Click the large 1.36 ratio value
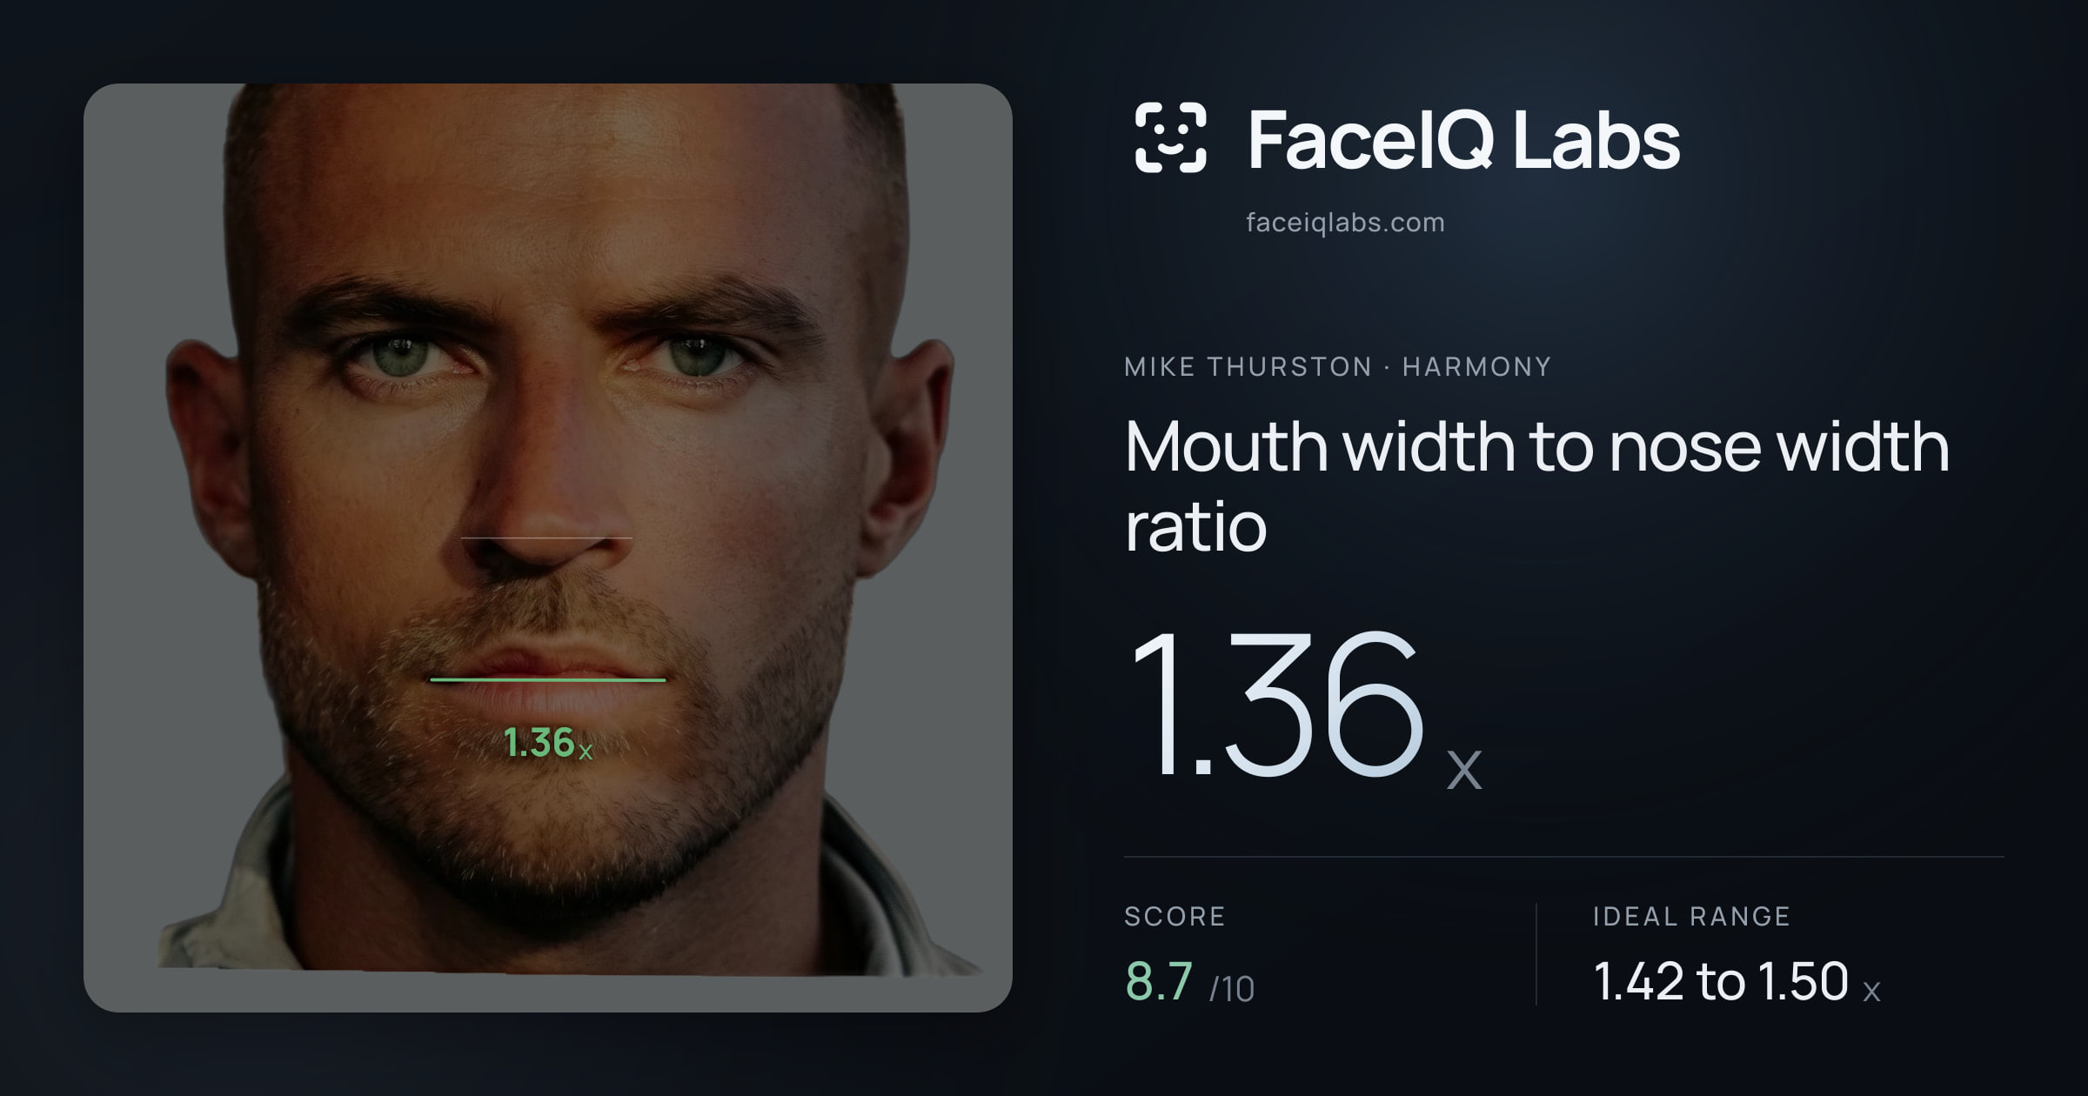The width and height of the screenshot is (2088, 1096). coord(1275,703)
